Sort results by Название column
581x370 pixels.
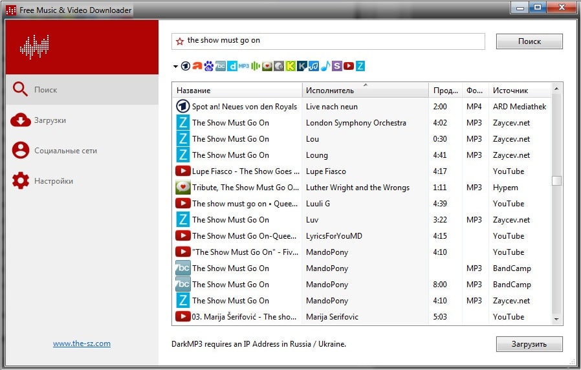click(x=237, y=90)
